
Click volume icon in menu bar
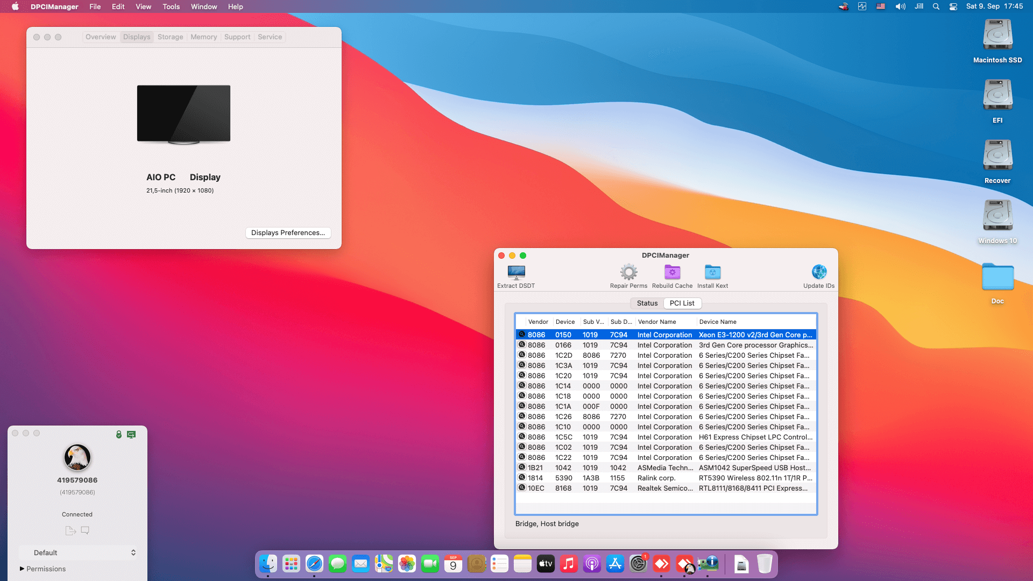coord(900,6)
